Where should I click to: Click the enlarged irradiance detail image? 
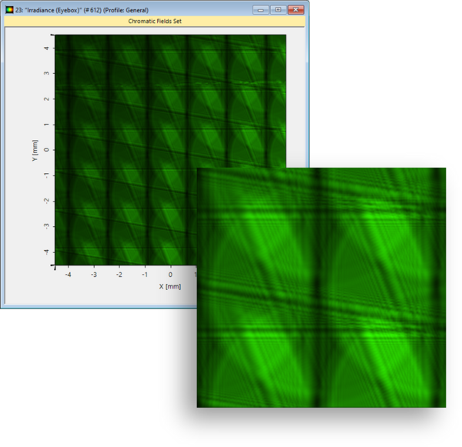tap(321, 288)
